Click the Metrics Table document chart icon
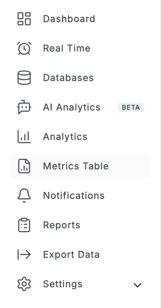Viewport: 161px width, 308px height. coord(24,166)
